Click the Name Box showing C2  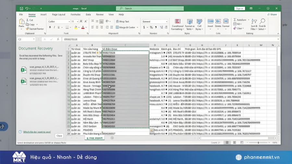pyautogui.click(x=26, y=39)
